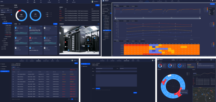The height and width of the screenshot is (102, 216).
Task: Click the user avatar in the top-left dashboard
Action: pyautogui.click(x=92, y=2)
